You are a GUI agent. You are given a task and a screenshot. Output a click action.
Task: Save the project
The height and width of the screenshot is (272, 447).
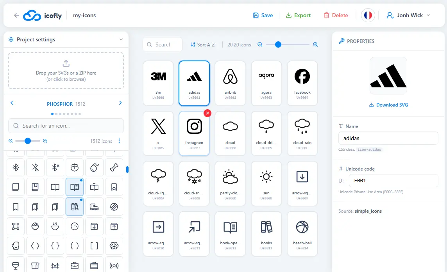click(x=263, y=15)
